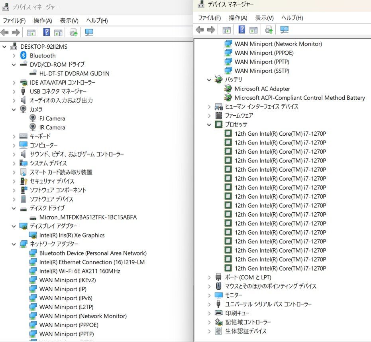Open 操作(A) menu in left window
The width and height of the screenshot is (371, 342).
43,21
